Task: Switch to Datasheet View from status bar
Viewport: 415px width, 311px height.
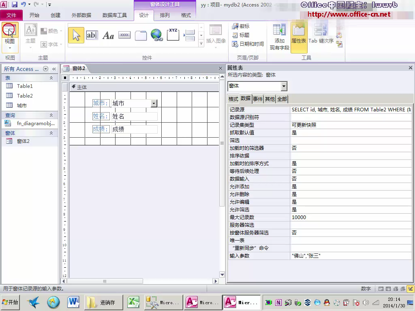Action: point(388,289)
